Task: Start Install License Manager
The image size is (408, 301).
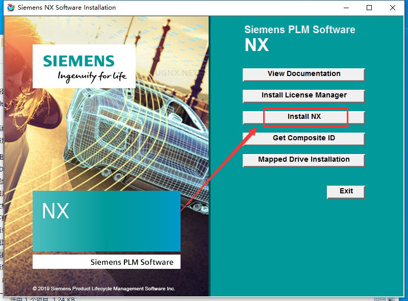Action: pos(304,95)
